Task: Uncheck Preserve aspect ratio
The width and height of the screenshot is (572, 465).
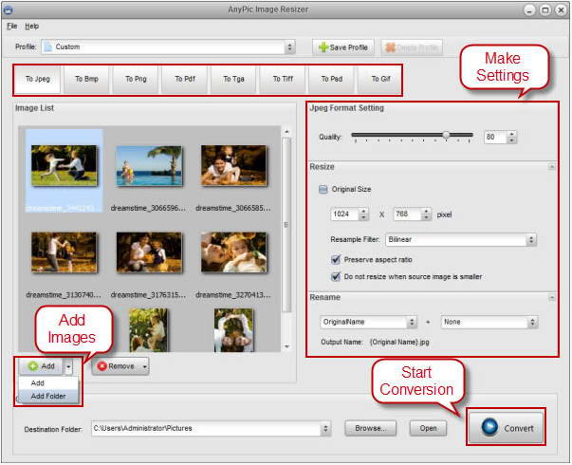Action: (x=335, y=259)
